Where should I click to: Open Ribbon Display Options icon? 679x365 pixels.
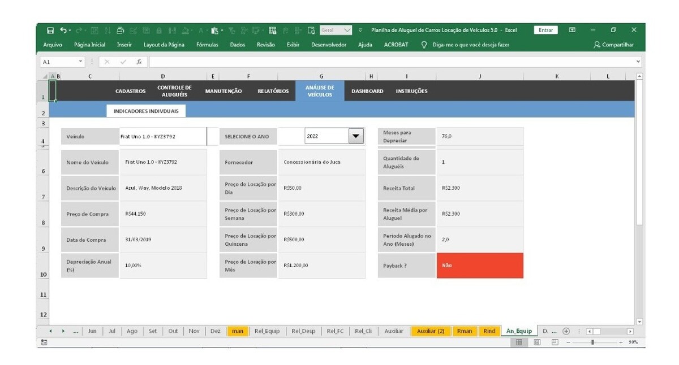572,31
